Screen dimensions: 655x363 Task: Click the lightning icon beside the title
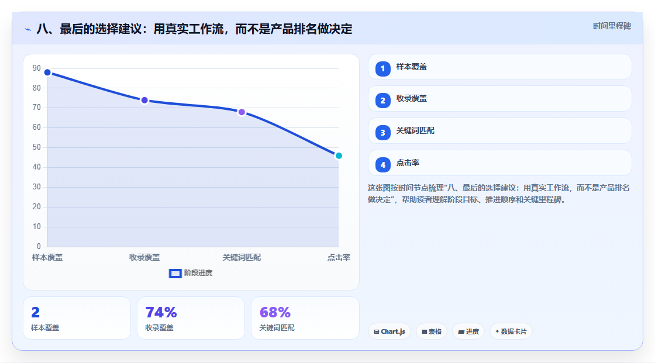(28, 29)
